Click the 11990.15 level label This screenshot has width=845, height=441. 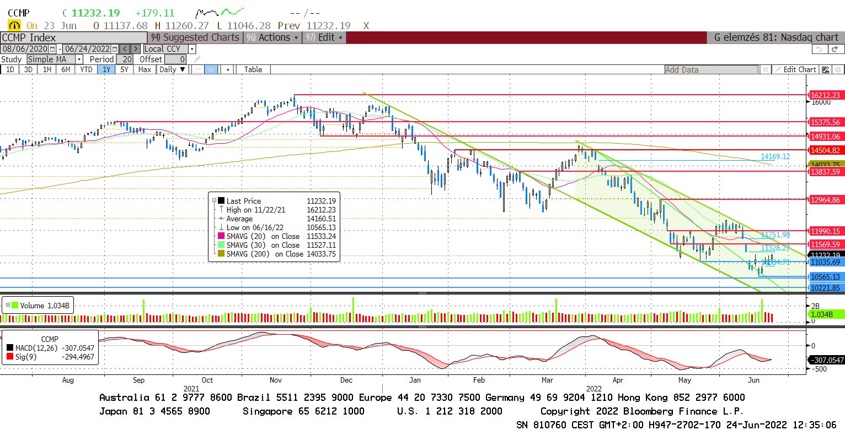click(x=825, y=231)
